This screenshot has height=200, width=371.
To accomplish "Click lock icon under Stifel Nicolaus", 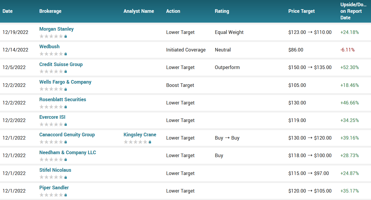I will [66, 177].
